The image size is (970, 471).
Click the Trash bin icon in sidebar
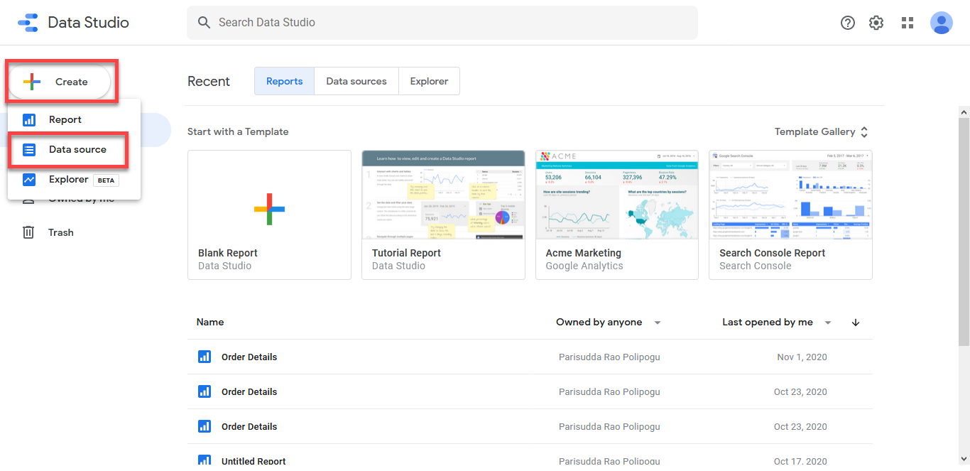[x=28, y=232]
